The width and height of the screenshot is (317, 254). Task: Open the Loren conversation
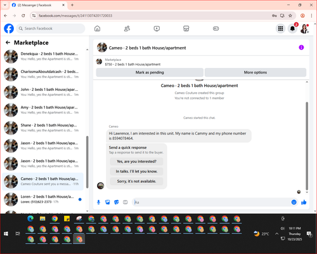43,199
